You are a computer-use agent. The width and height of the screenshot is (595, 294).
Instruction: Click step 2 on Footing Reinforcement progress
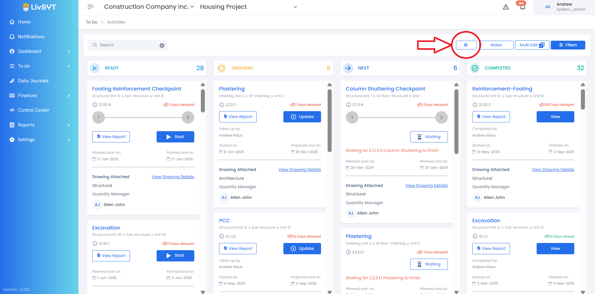tap(188, 117)
